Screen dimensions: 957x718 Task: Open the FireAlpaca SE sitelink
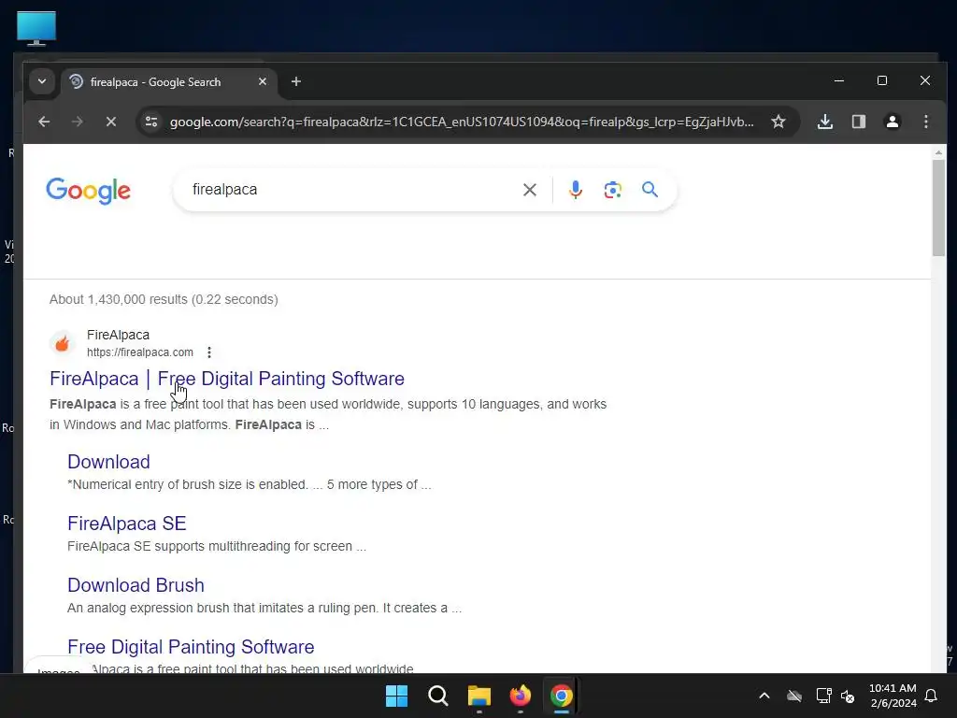[x=127, y=524]
